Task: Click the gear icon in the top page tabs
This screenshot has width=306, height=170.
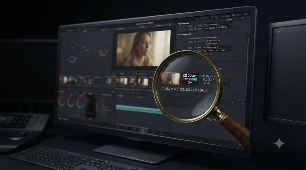Action: coord(233,15)
